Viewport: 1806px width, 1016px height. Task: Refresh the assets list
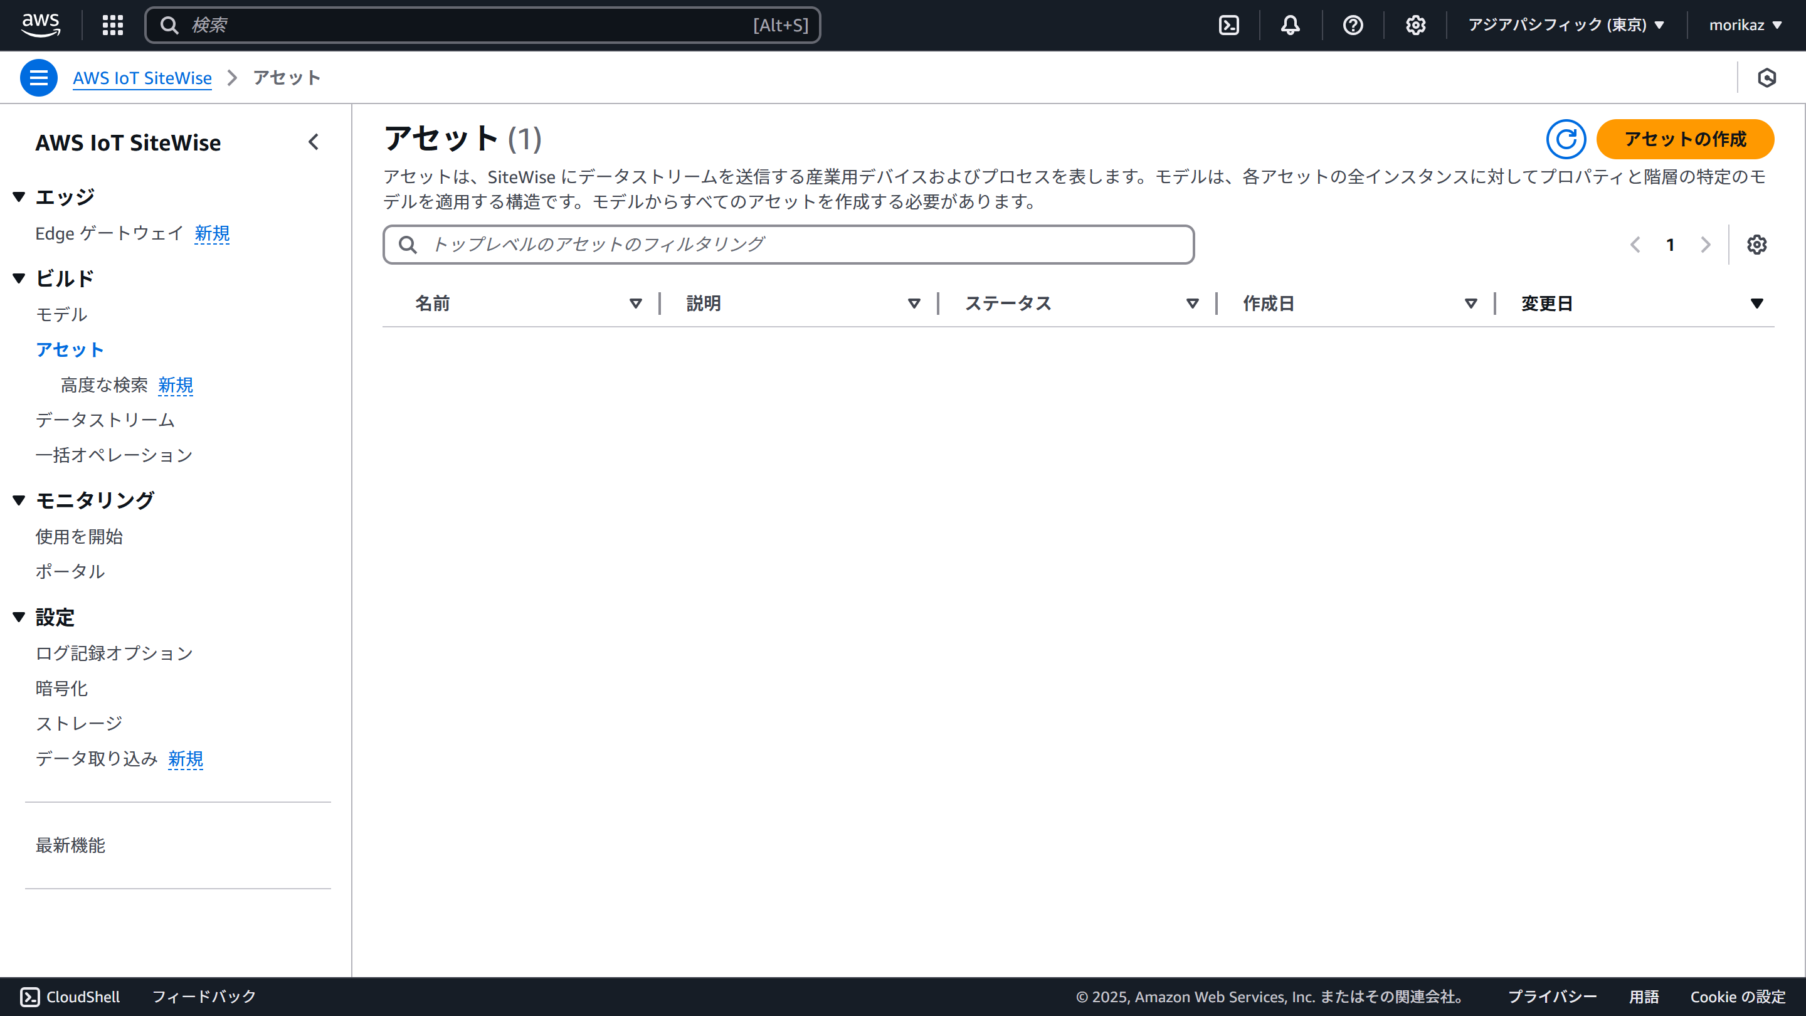pyautogui.click(x=1566, y=139)
